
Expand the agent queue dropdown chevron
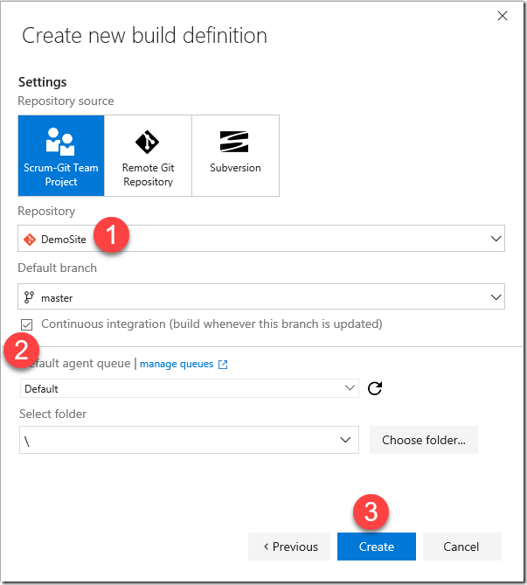[x=350, y=388]
